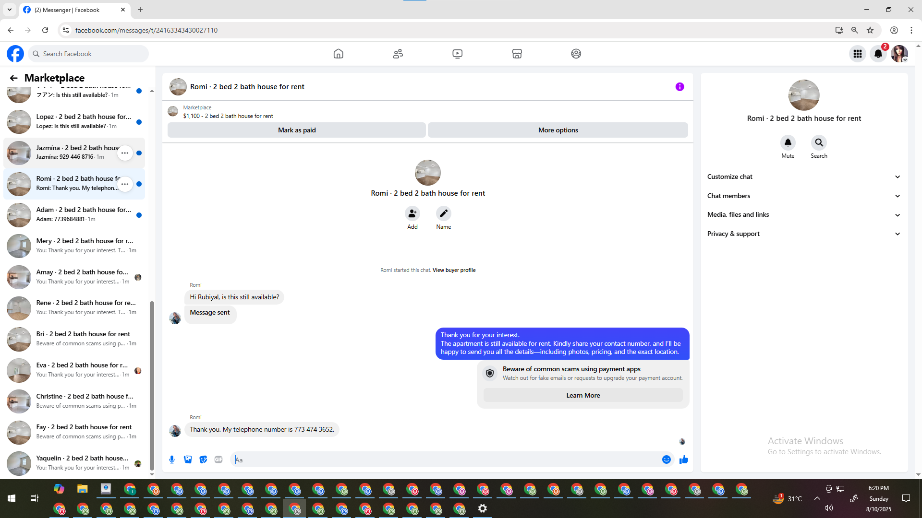Viewport: 922px width, 518px height.
Task: Open the GIF picker icon
Action: [x=218, y=459]
